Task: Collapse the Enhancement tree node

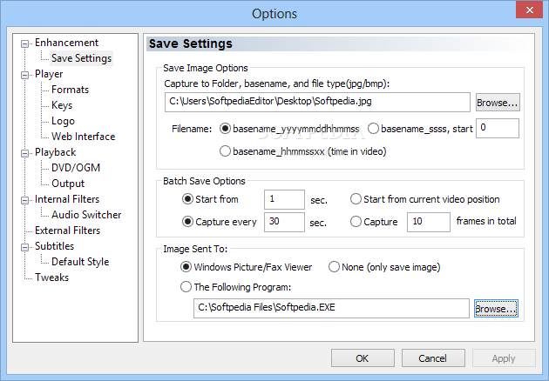Action: tap(24, 44)
